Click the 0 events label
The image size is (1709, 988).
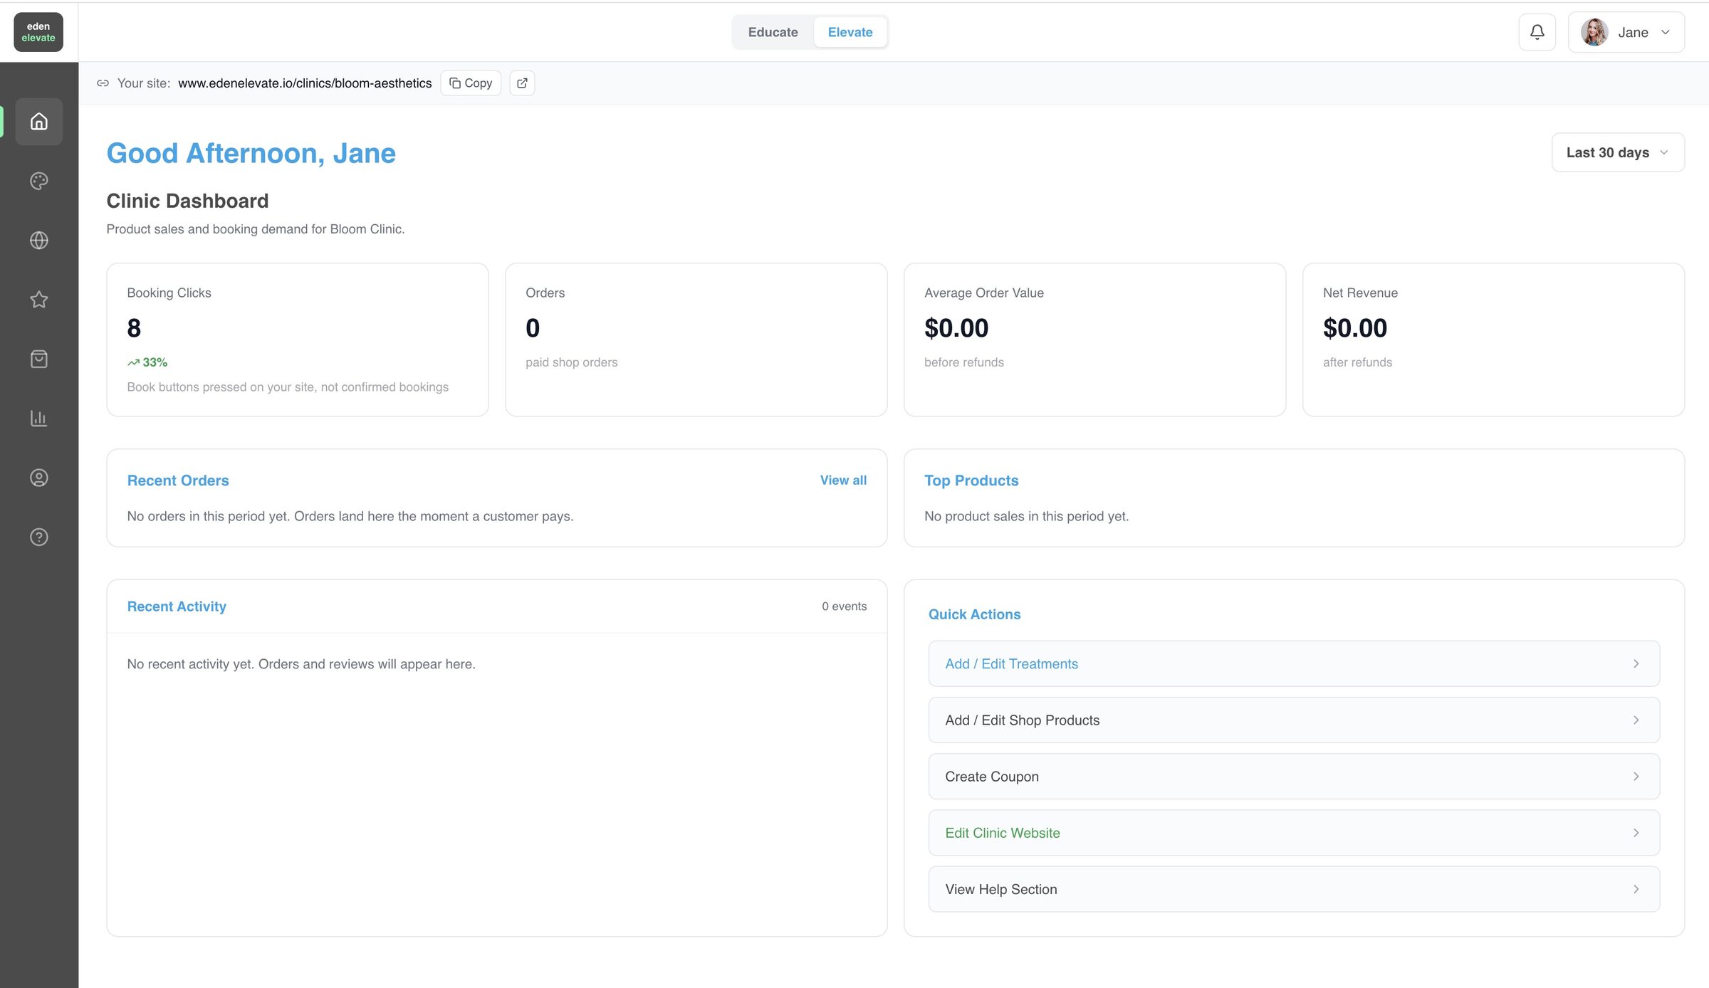pyautogui.click(x=844, y=606)
